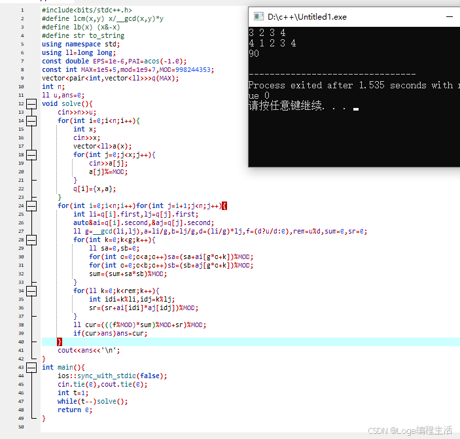Click the 'll u,ans=0;' declaration

coord(63,96)
